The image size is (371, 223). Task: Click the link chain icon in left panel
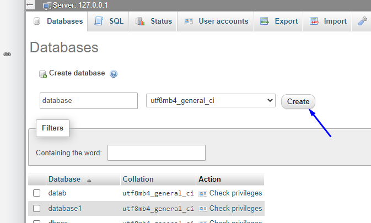[7, 55]
